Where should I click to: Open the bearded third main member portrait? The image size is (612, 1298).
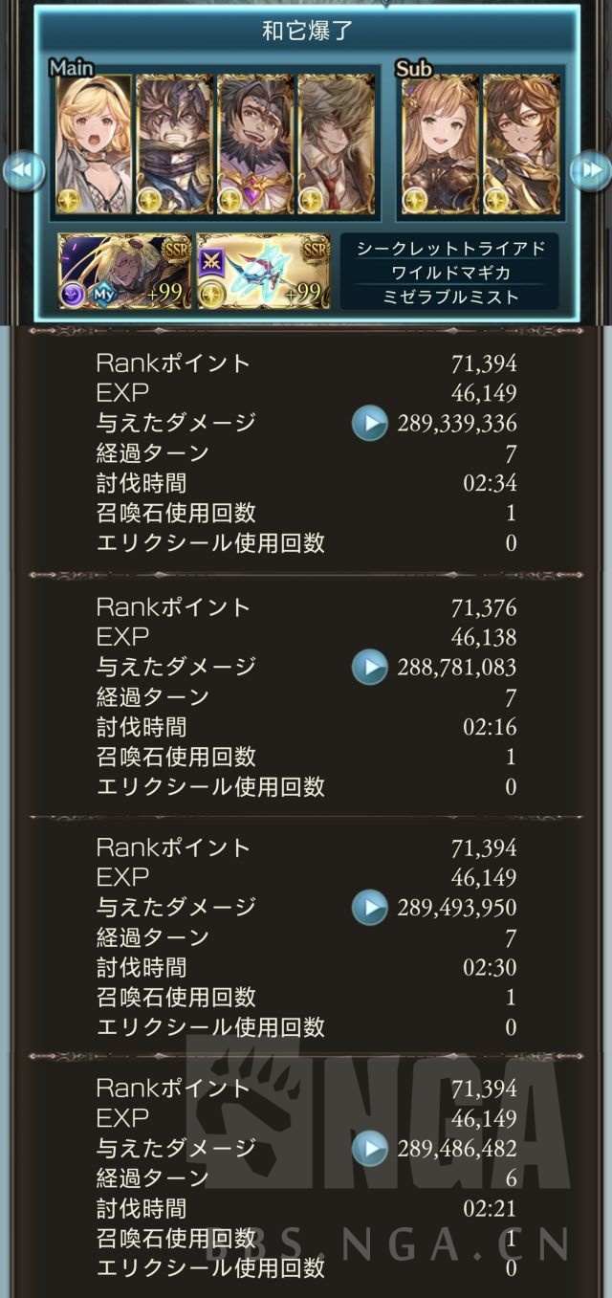254,143
